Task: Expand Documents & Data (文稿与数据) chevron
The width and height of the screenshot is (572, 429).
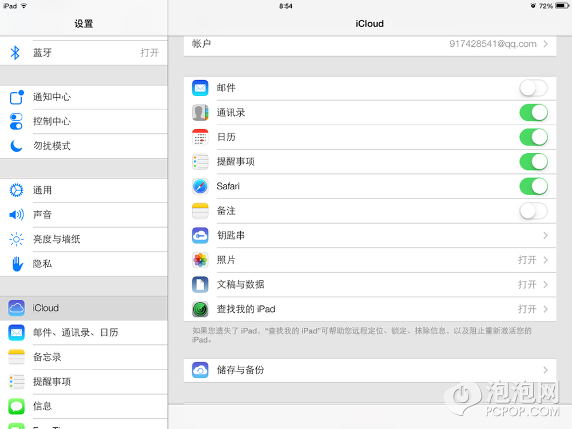Action: (x=546, y=284)
